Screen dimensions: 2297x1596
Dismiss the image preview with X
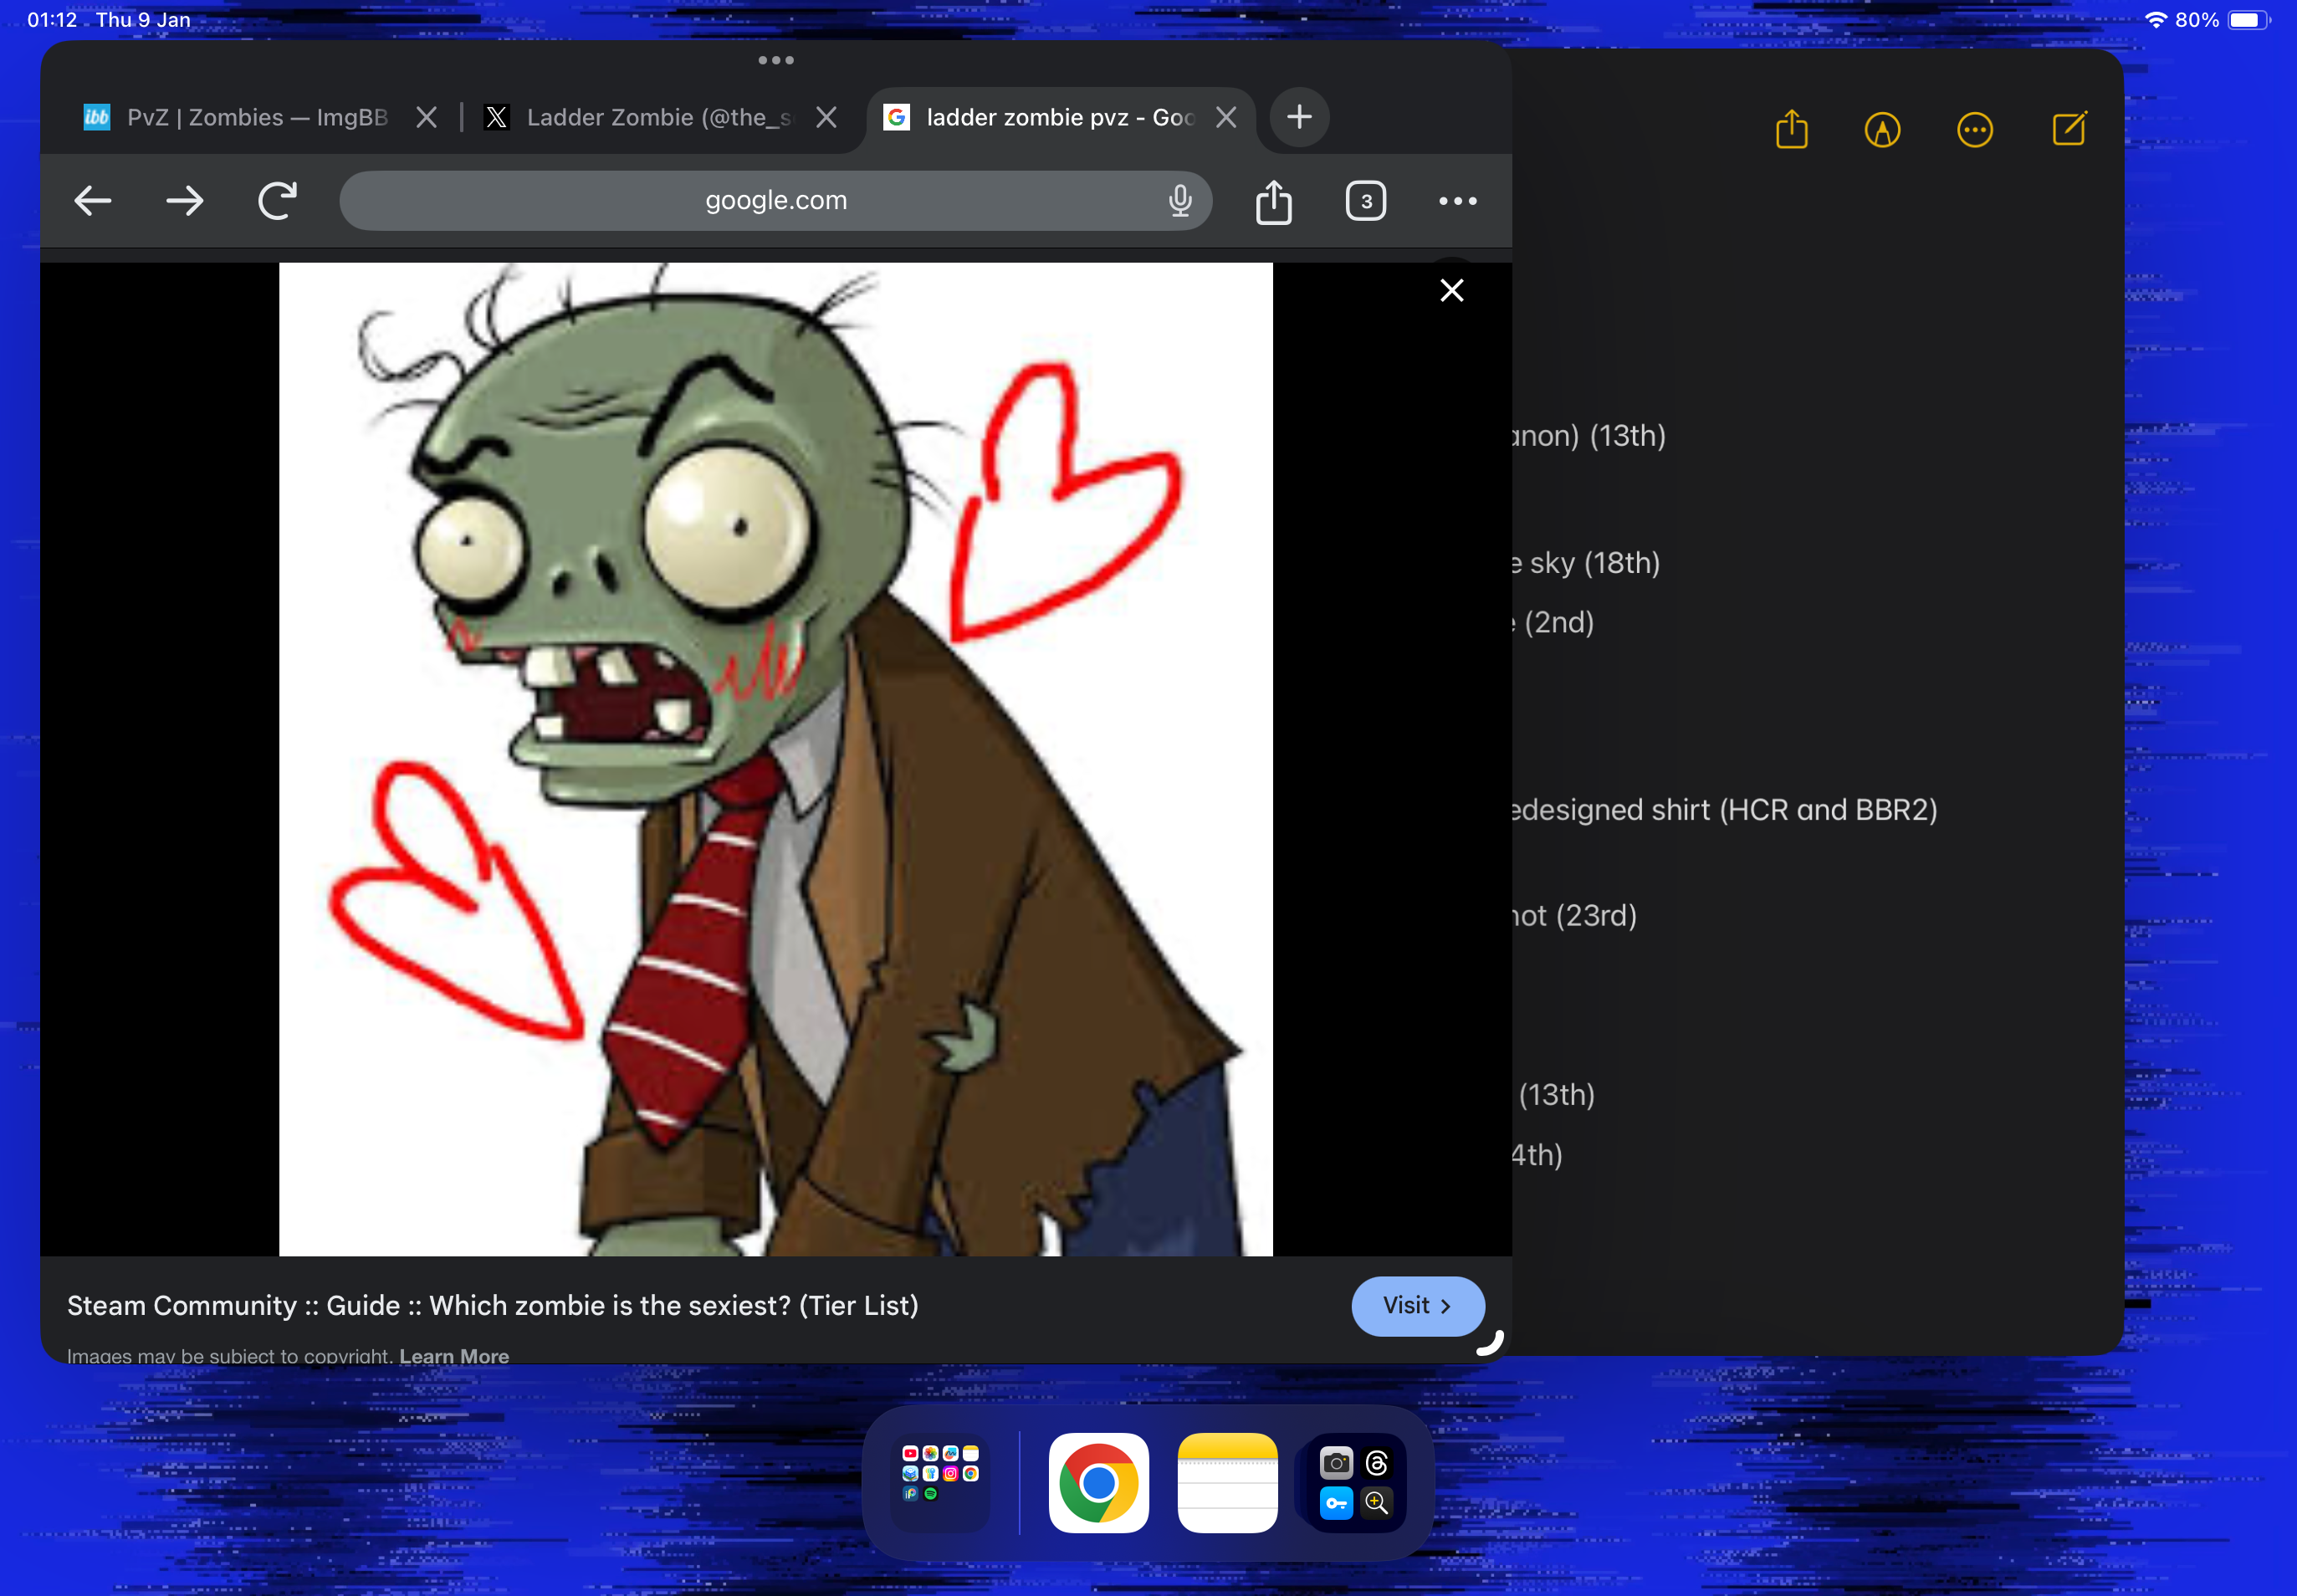coord(1451,290)
